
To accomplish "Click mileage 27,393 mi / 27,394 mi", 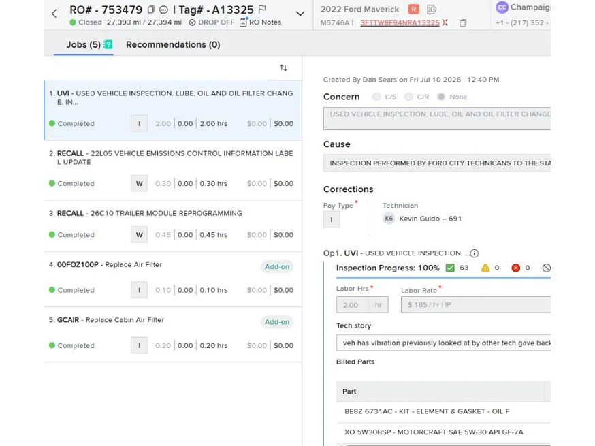I will [144, 22].
